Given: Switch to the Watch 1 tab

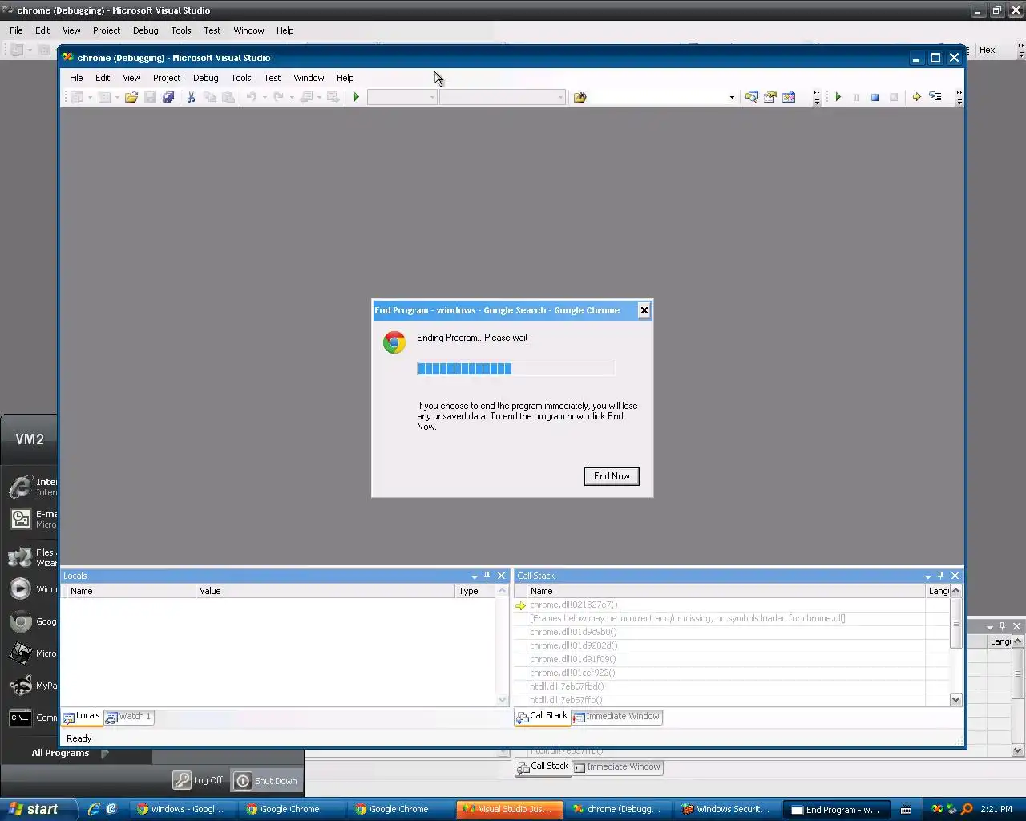Looking at the screenshot, I should click(128, 717).
